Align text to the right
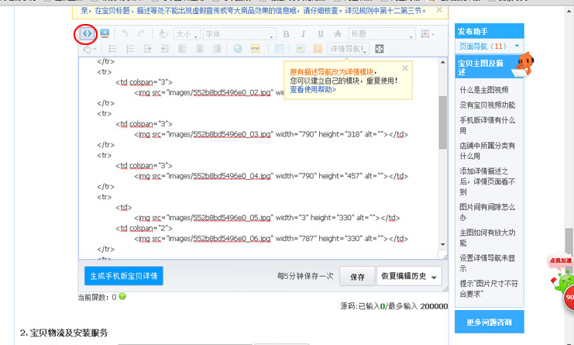This screenshot has width=574, height=345. (217, 49)
